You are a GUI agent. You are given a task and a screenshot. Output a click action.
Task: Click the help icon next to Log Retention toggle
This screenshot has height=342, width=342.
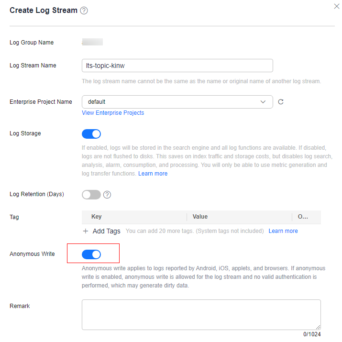click(x=107, y=195)
